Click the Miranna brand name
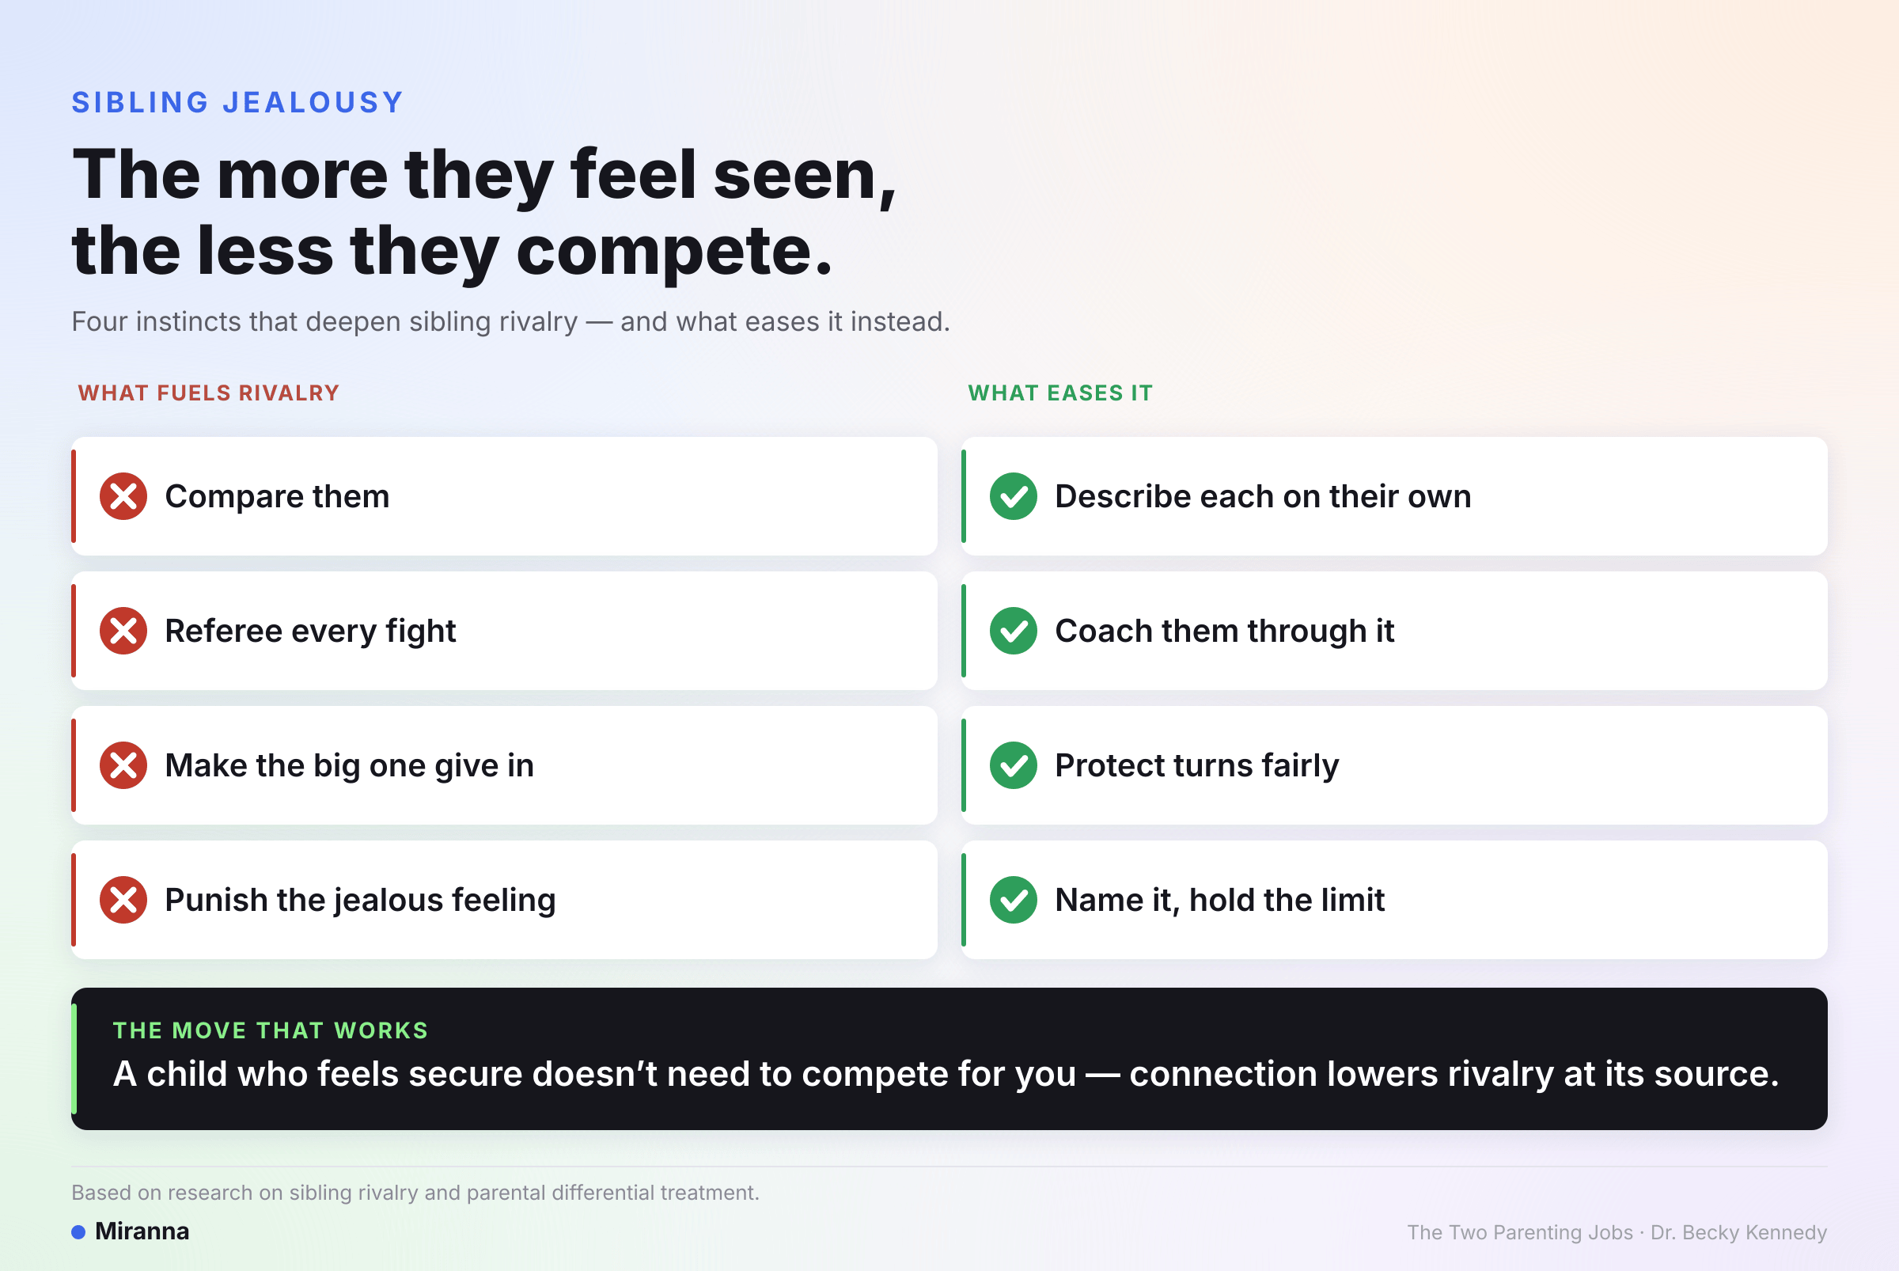 pos(142,1231)
